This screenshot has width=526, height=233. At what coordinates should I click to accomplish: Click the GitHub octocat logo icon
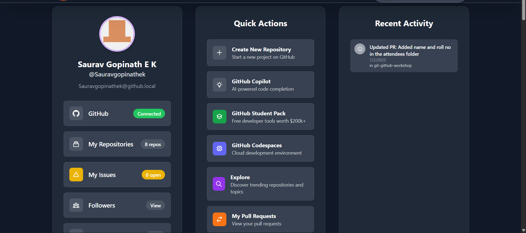(76, 113)
